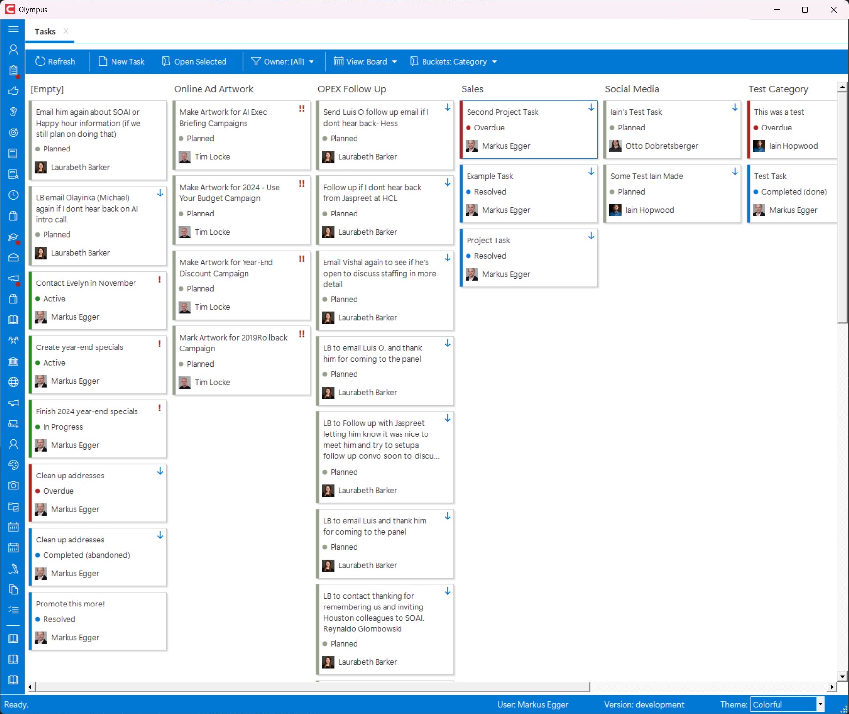Open the paint palette sidebar icon
The image size is (849, 714).
coord(13,465)
